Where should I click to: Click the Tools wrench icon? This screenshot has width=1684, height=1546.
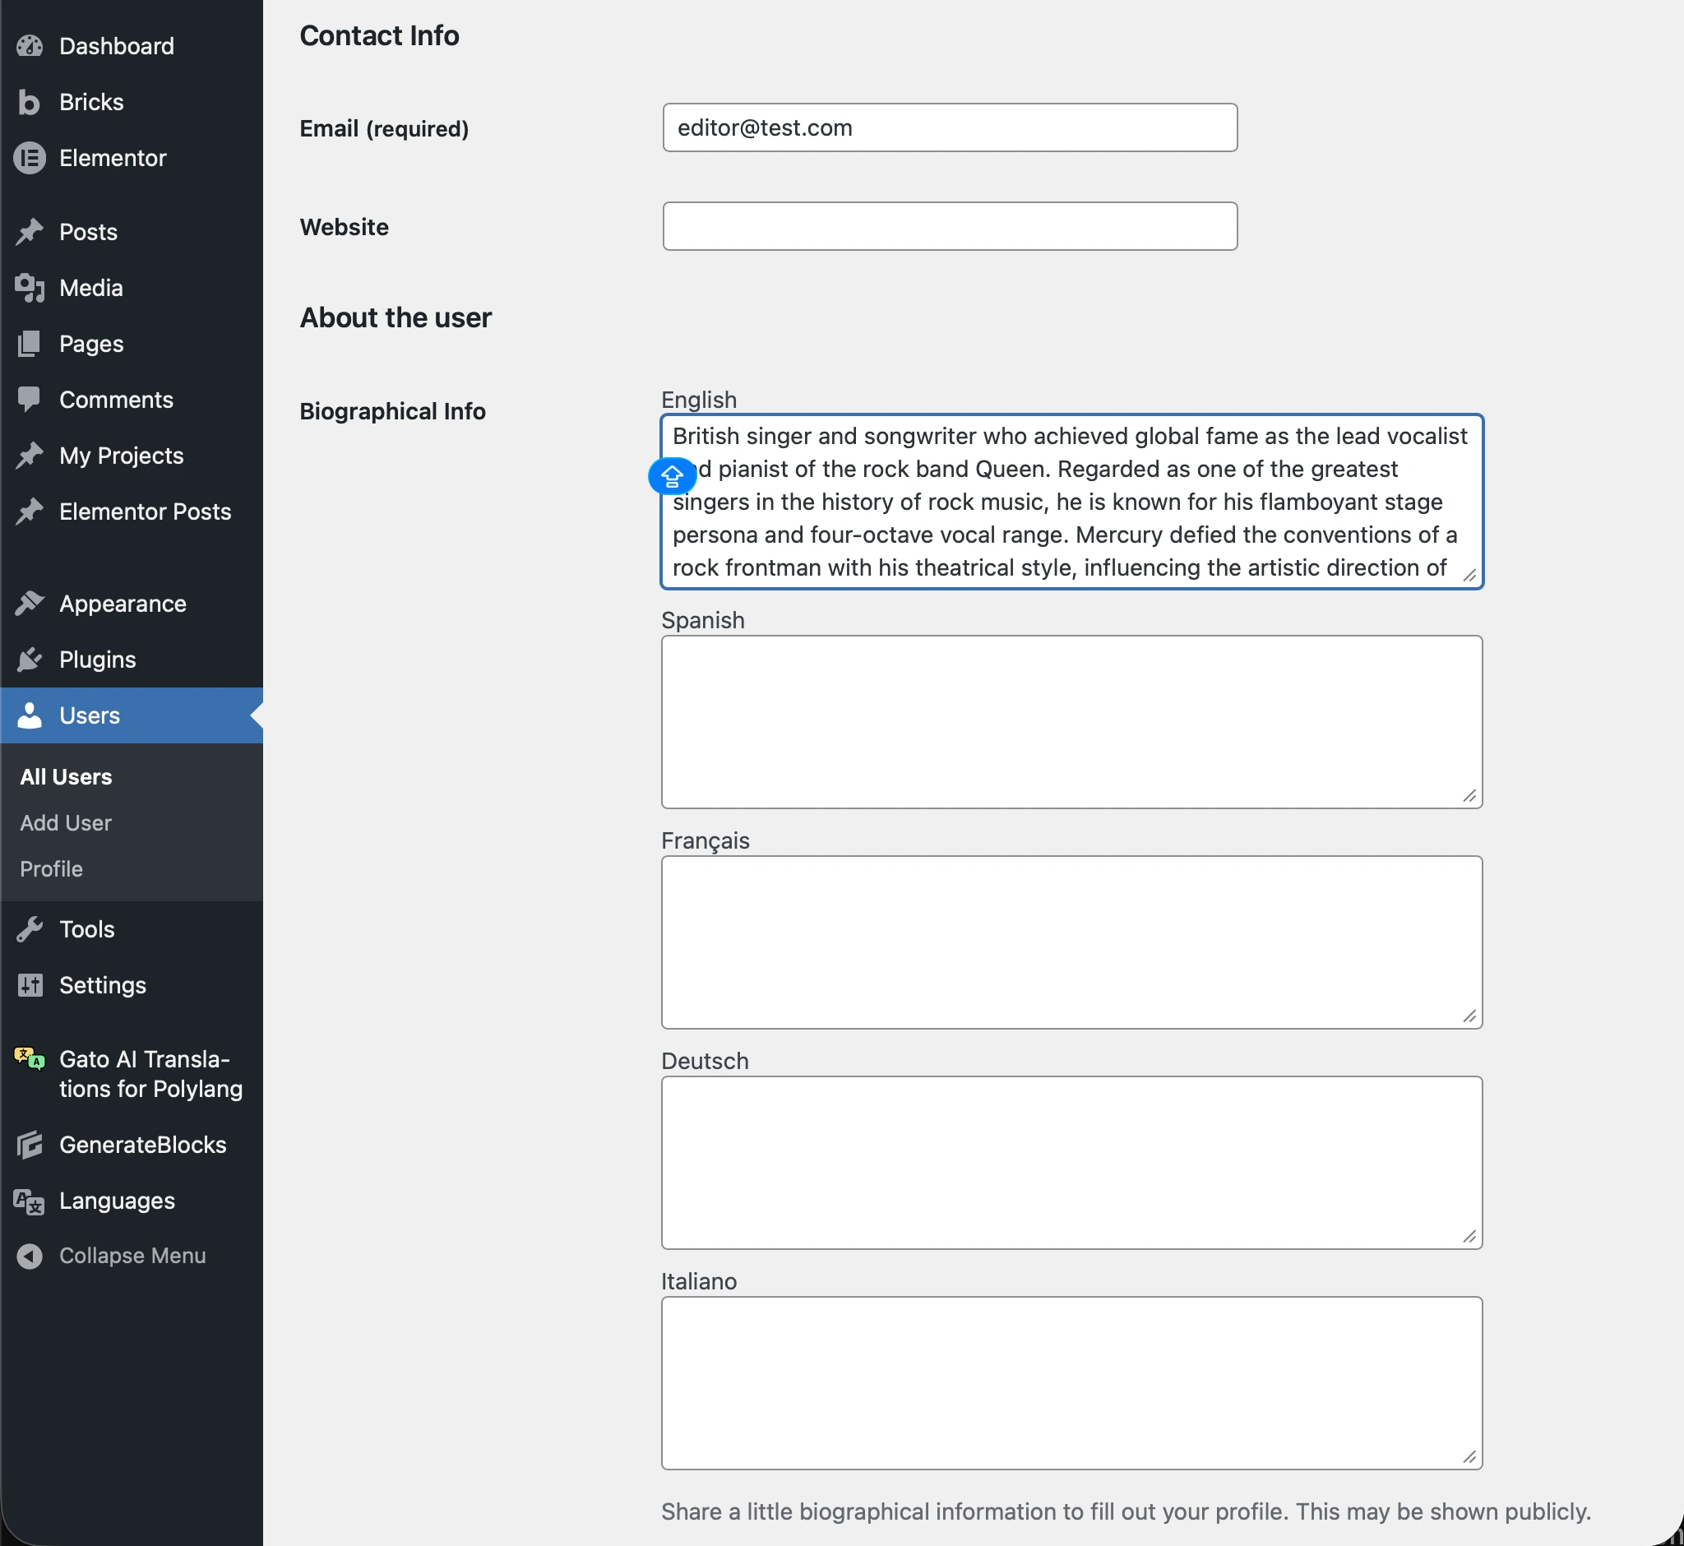(30, 928)
